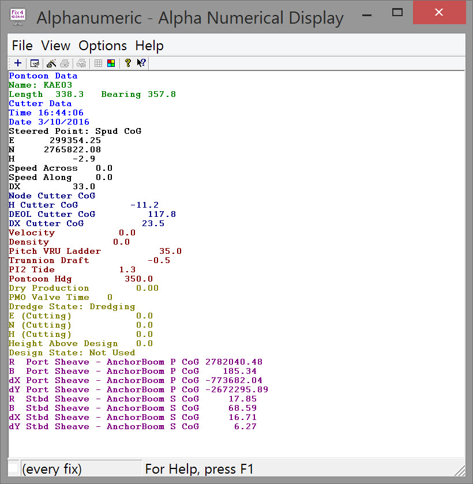This screenshot has height=484, width=473.
Task: Open the four-color palette icon
Action: click(111, 63)
